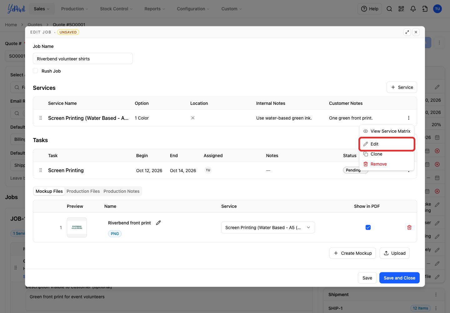Open the Shipment section options menu

click(436, 295)
